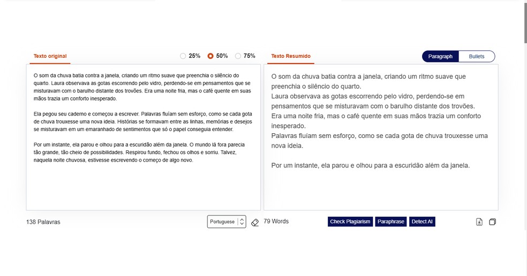Open the Portuguese language dropdown
This screenshot has width=527, height=276.
(227, 222)
